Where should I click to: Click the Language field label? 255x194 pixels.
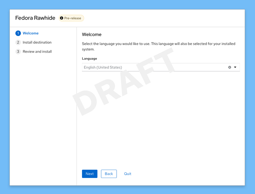pos(90,58)
